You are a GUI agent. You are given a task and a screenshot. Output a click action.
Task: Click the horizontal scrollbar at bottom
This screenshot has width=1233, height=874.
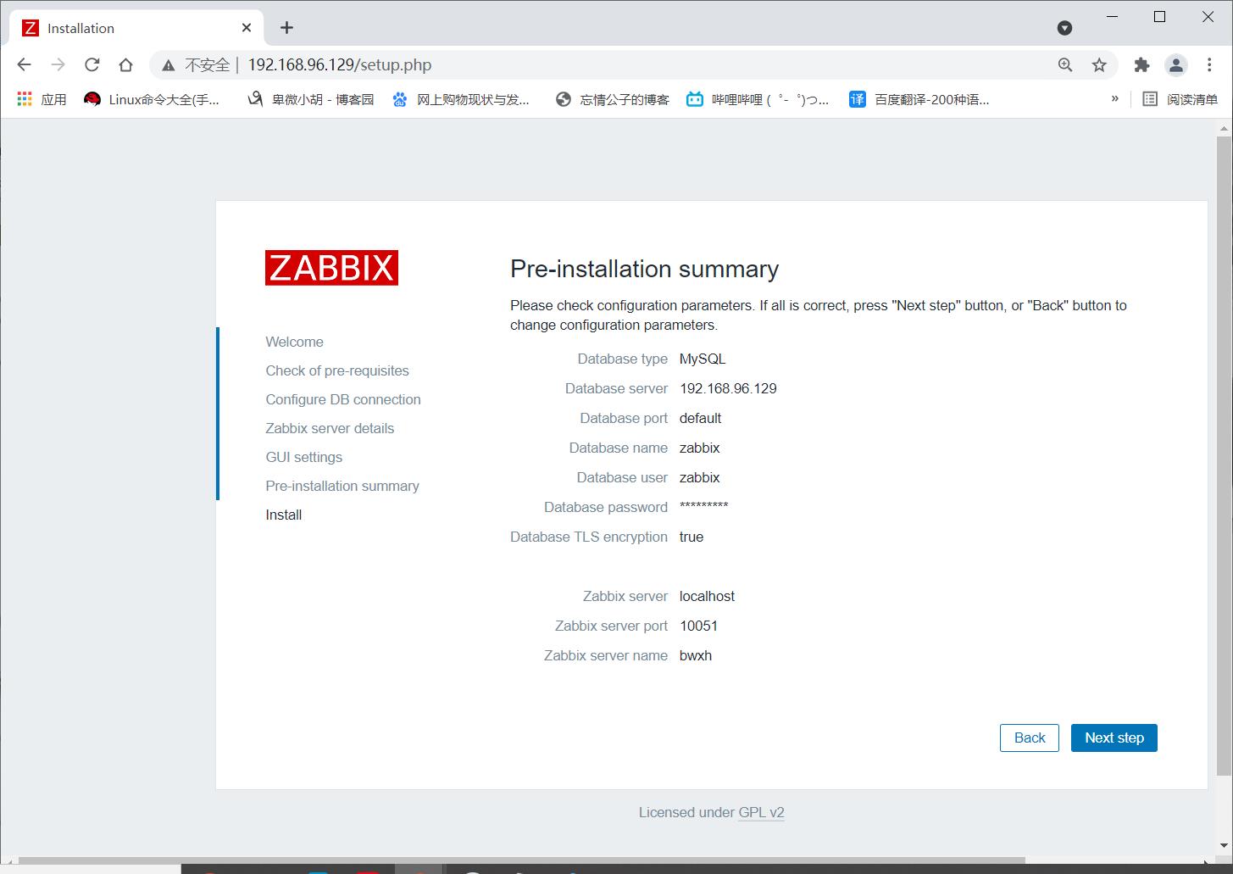[521, 860]
